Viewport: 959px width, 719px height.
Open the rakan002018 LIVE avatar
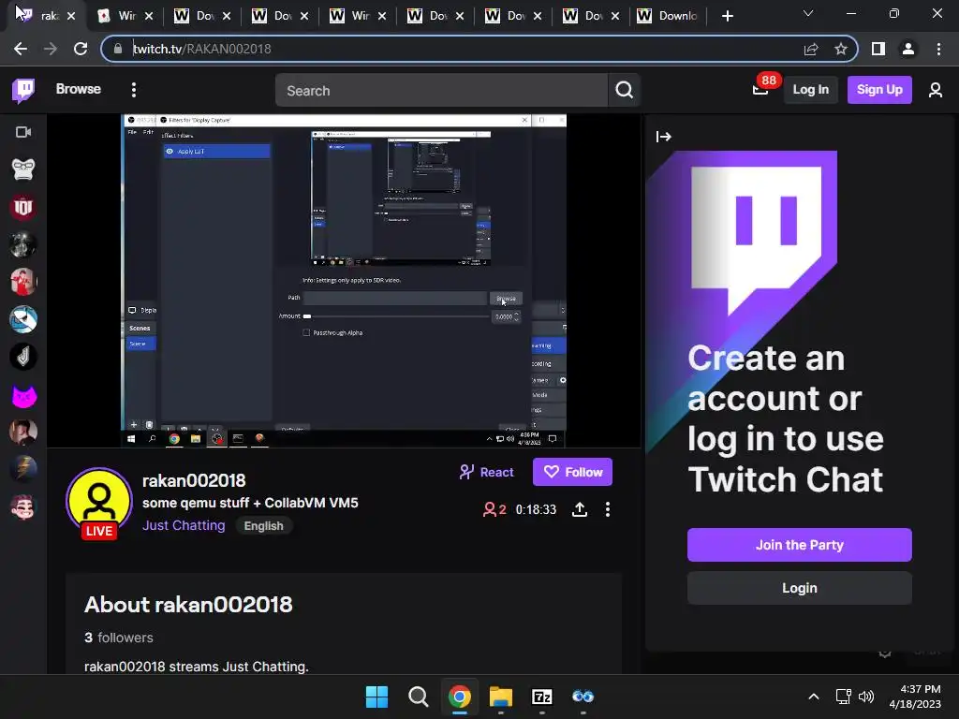pos(99,503)
